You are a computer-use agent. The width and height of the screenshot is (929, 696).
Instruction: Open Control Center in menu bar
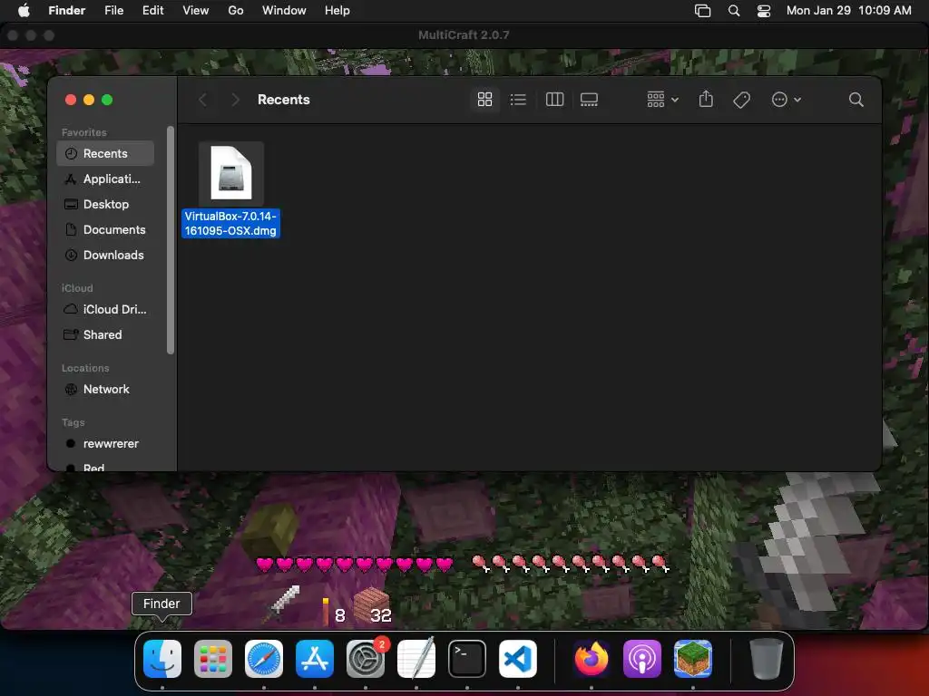[764, 11]
